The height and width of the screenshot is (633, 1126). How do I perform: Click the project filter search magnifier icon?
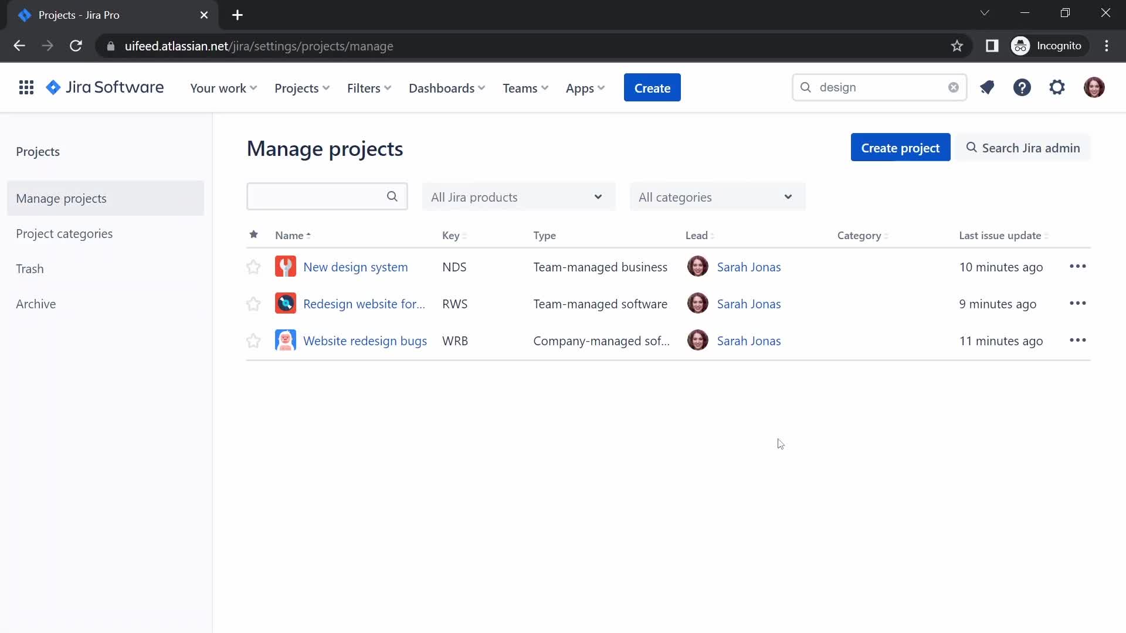pyautogui.click(x=392, y=197)
